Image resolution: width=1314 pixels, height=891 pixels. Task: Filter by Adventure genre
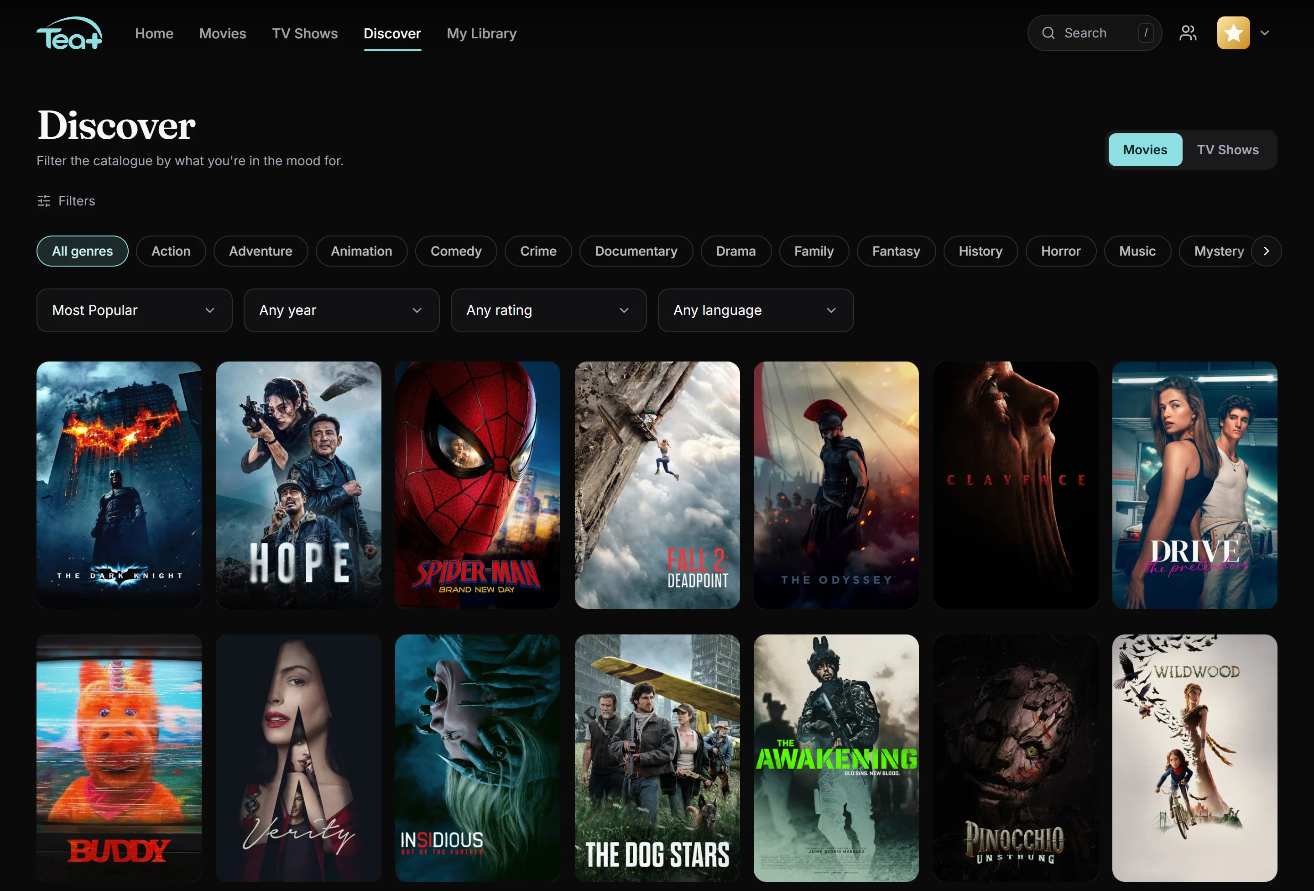261,251
